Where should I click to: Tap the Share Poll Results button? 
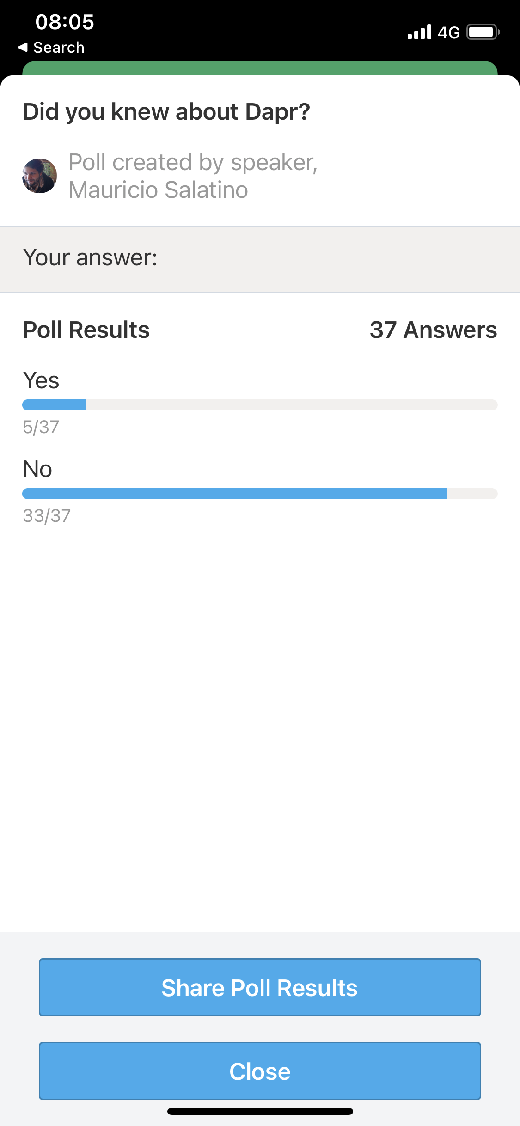click(x=260, y=987)
